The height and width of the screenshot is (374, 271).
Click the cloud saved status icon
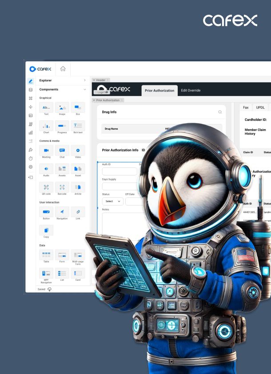coord(49,289)
